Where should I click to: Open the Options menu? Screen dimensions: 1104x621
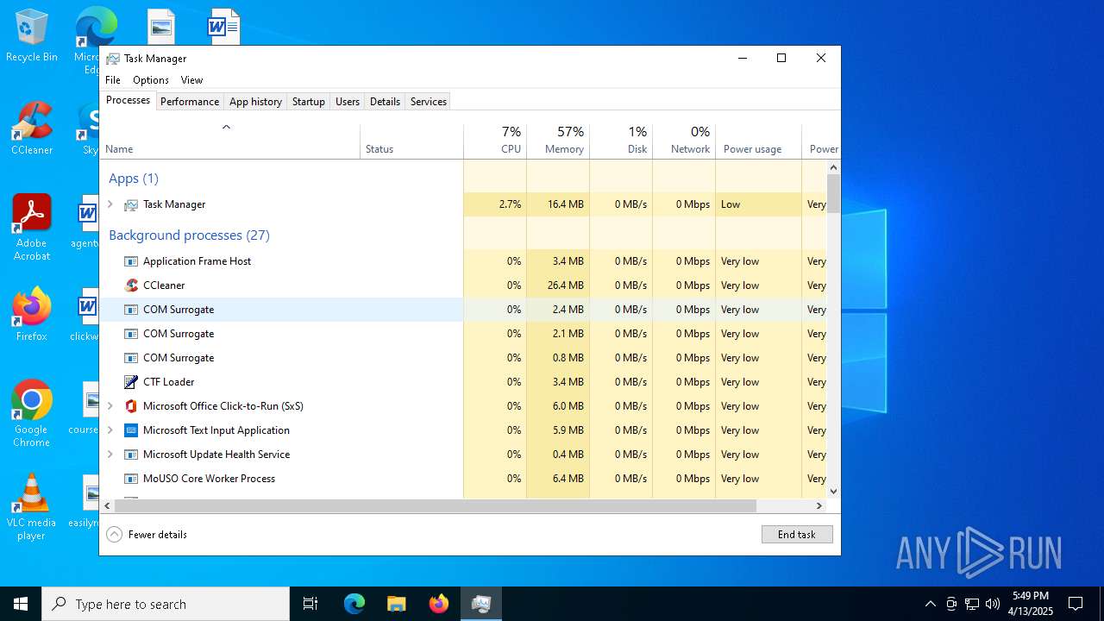[x=151, y=80]
